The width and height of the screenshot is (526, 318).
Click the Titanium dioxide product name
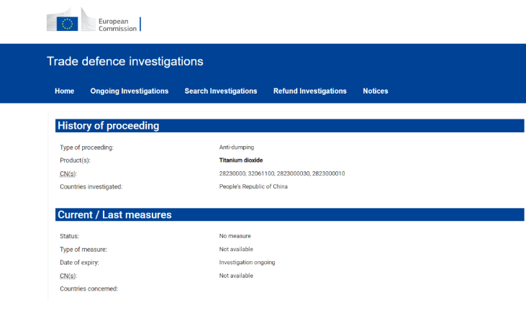(x=241, y=160)
